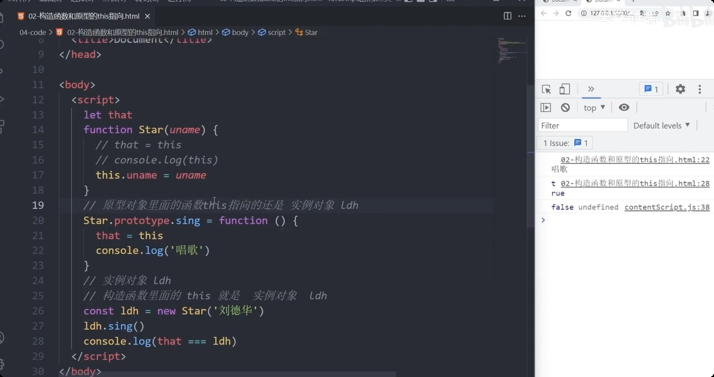This screenshot has width=714, height=377.
Task: Open the top JavaScript context dropdown
Action: click(x=594, y=107)
